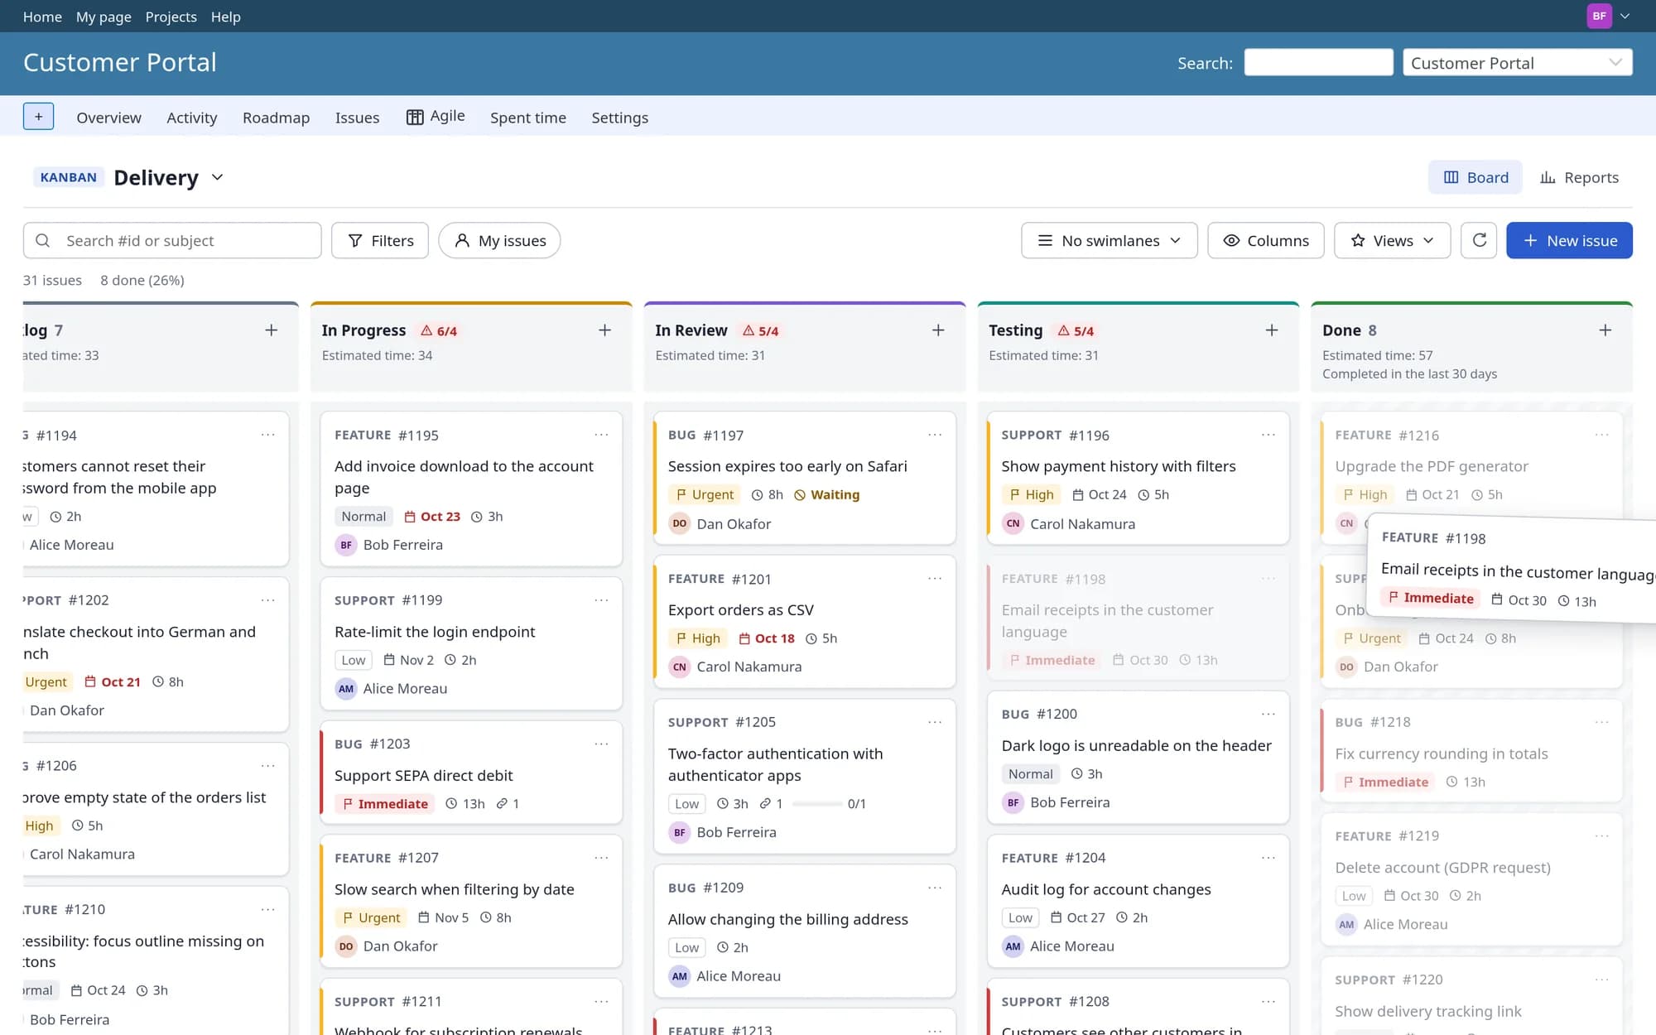Switch to Board view
This screenshot has height=1035, width=1656.
click(1475, 177)
